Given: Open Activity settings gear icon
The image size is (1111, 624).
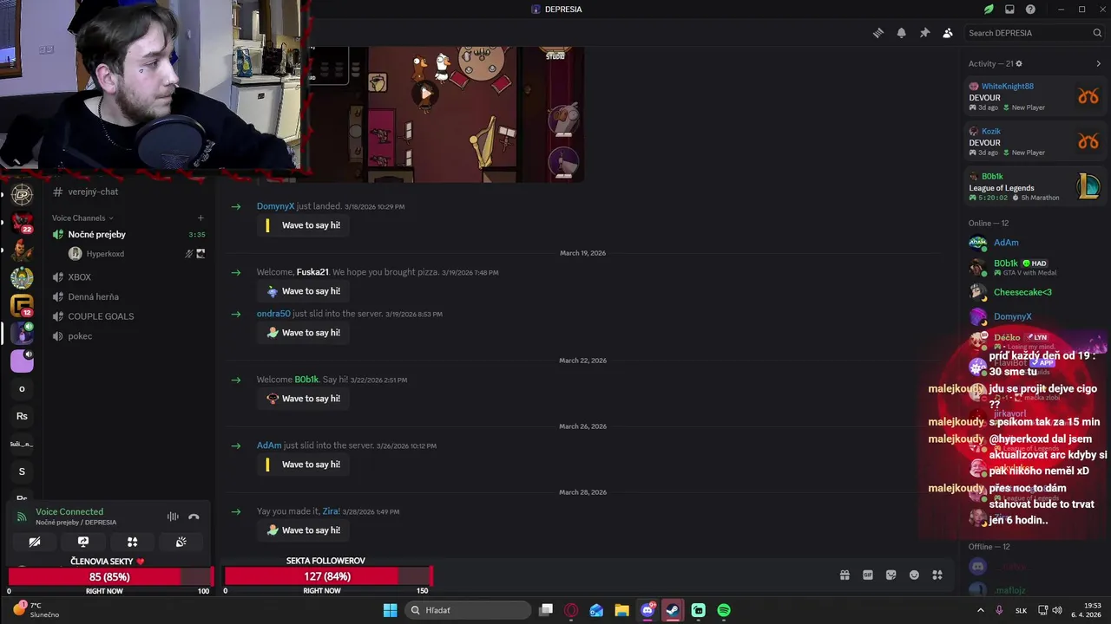Looking at the screenshot, I should [1019, 63].
